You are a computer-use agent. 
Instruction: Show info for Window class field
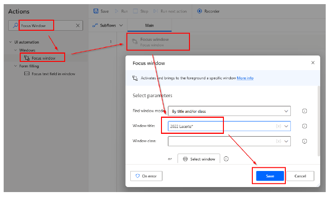(304, 141)
